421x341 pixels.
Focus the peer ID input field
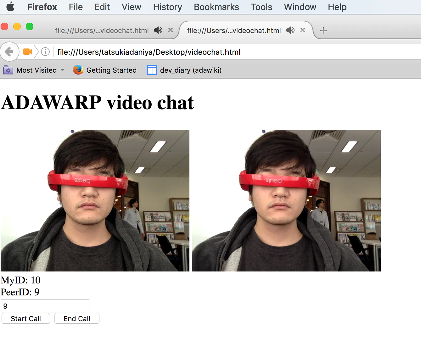(x=45, y=306)
